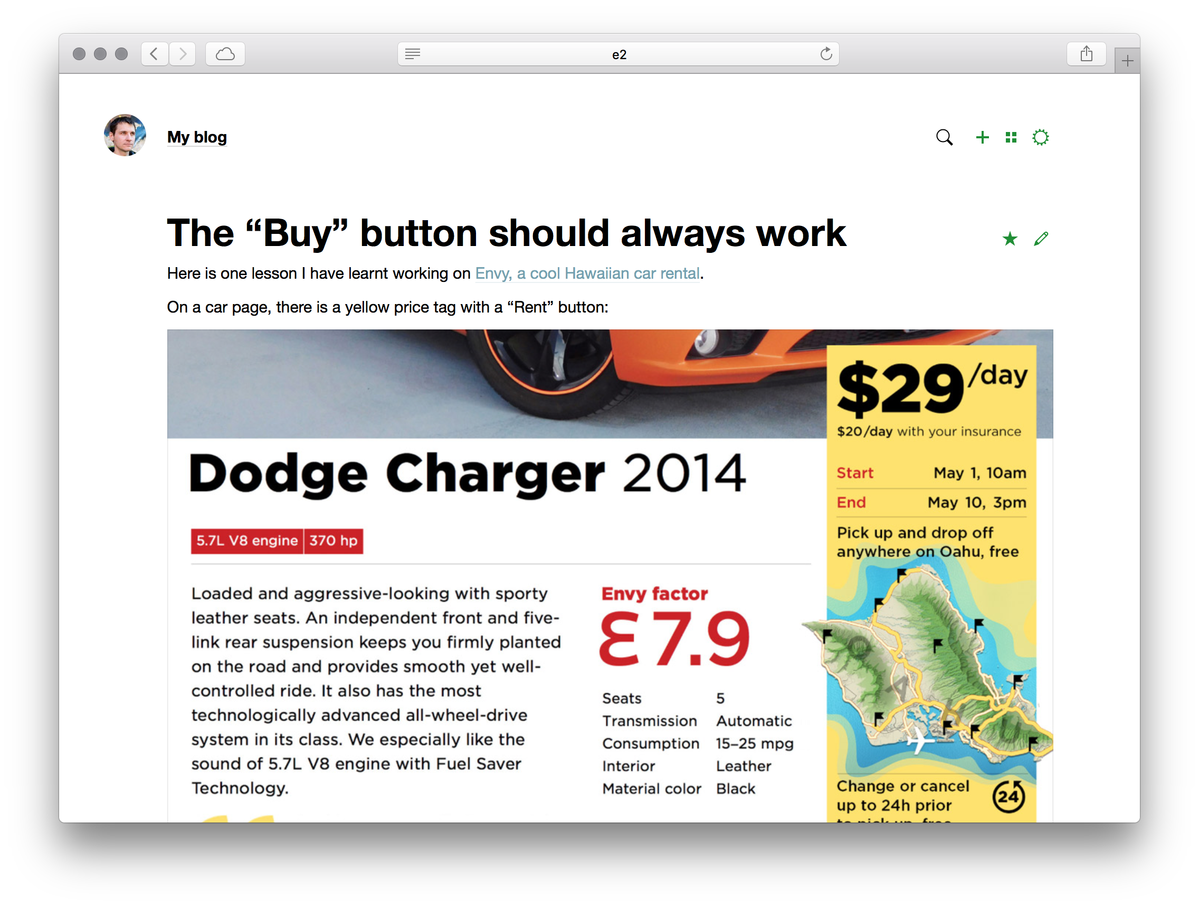Click the author avatar photo

125,135
